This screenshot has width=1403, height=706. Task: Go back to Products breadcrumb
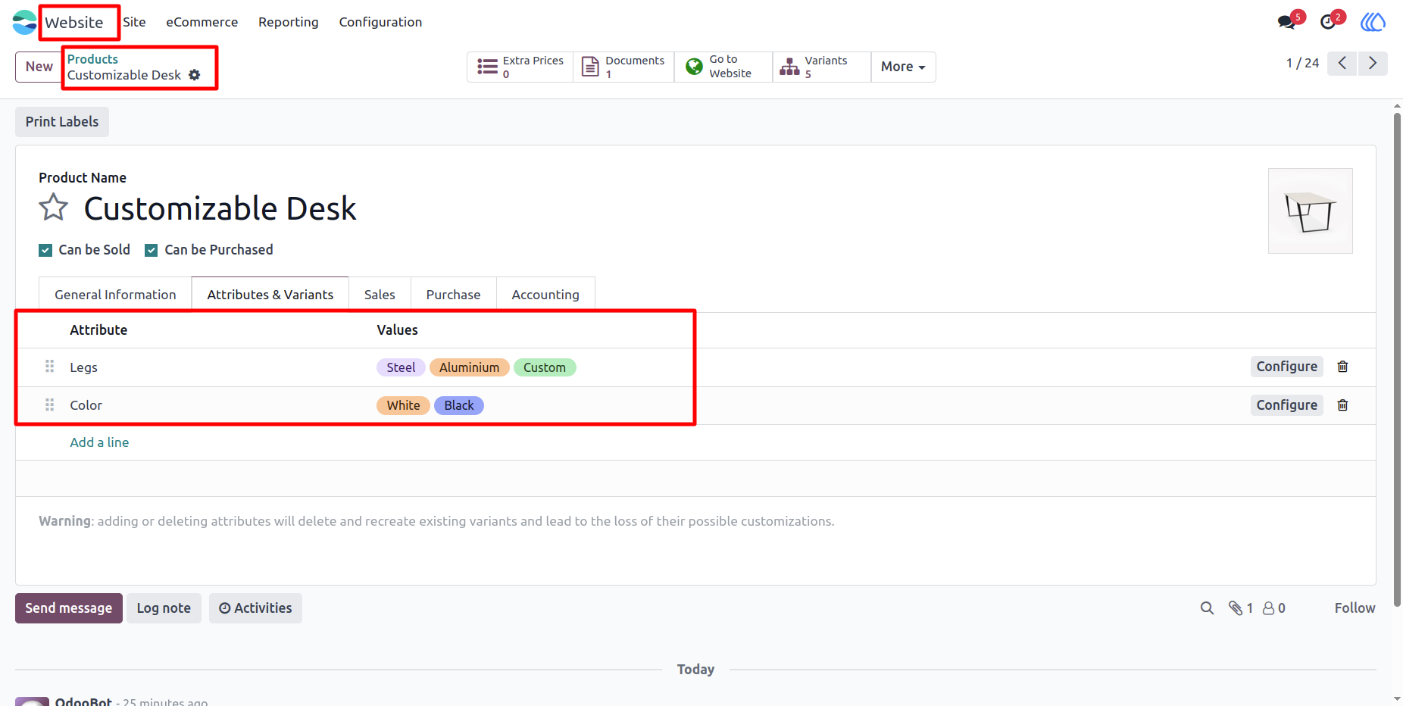[92, 59]
